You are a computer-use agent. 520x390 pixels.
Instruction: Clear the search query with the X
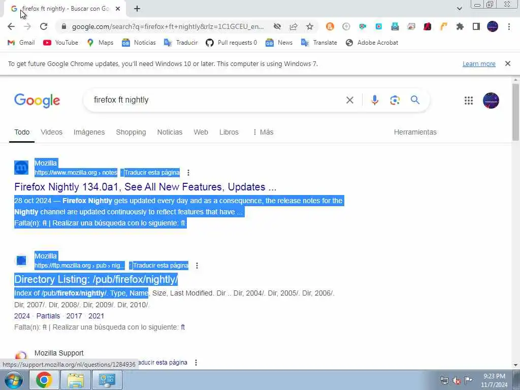pyautogui.click(x=349, y=100)
